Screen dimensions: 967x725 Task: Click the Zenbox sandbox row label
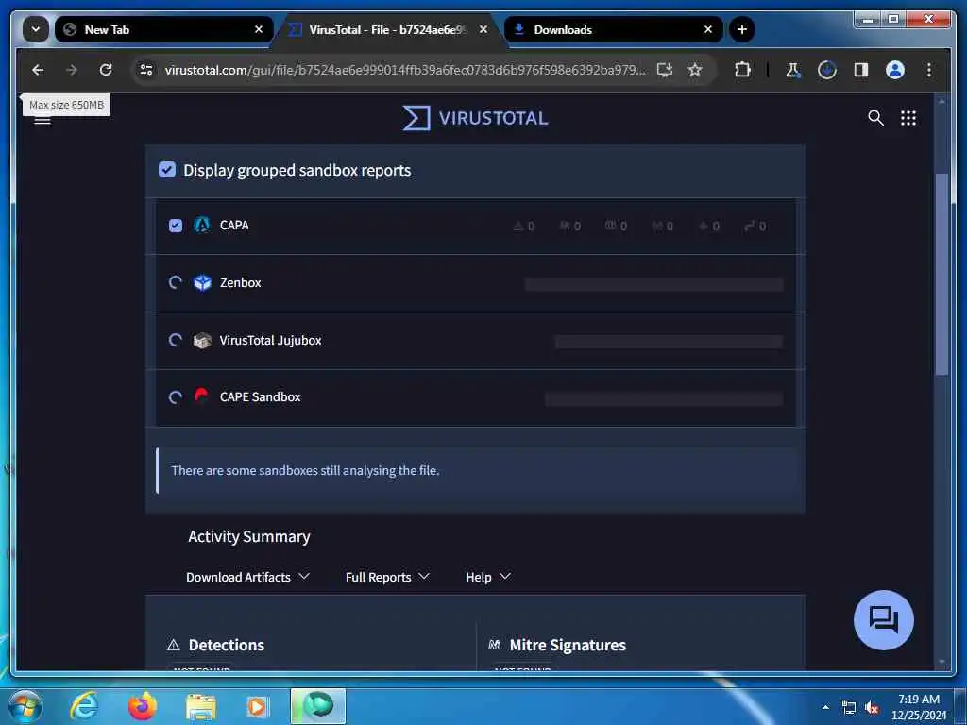pyautogui.click(x=241, y=282)
